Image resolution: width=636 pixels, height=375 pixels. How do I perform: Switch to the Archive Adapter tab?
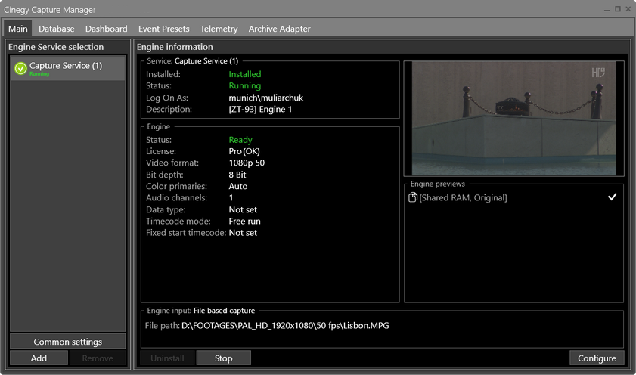pyautogui.click(x=280, y=29)
